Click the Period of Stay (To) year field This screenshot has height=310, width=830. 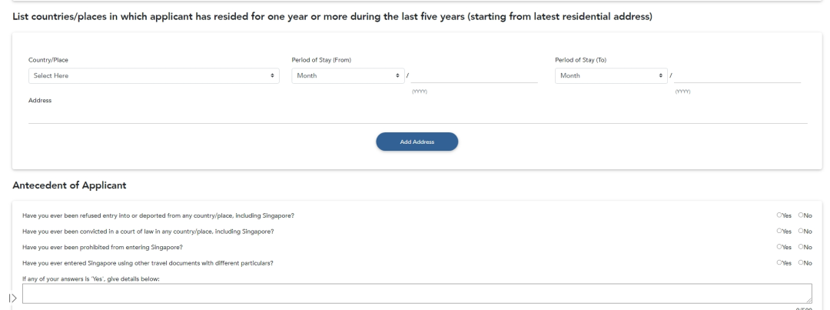coord(737,76)
